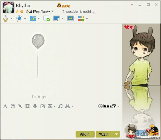Click the contact name Rhythm
This screenshot has width=161, height=140.
[x=24, y=5]
